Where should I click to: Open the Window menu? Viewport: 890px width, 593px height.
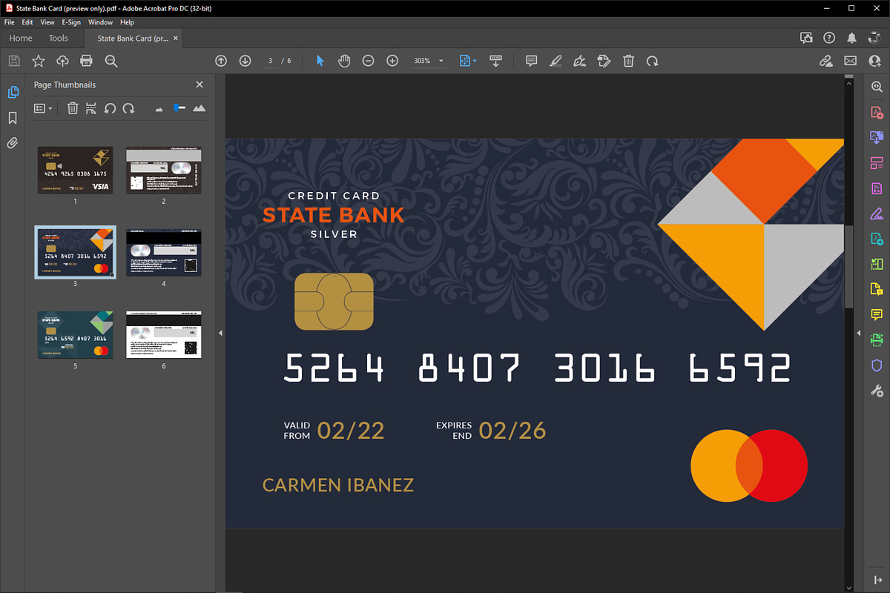click(x=101, y=22)
